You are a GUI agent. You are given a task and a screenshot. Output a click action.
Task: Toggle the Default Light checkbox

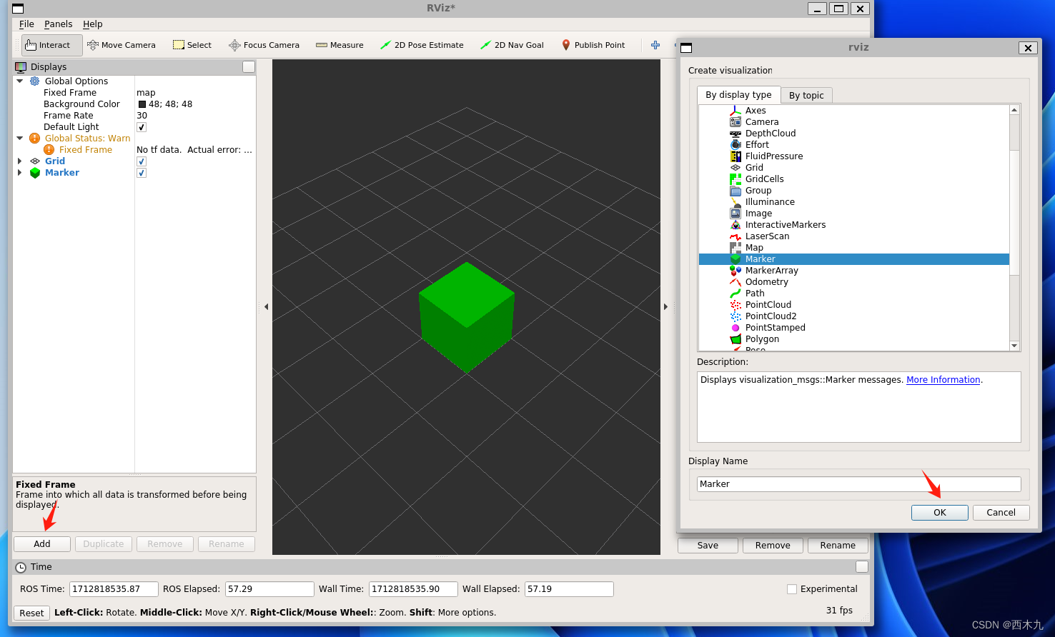[142, 127]
